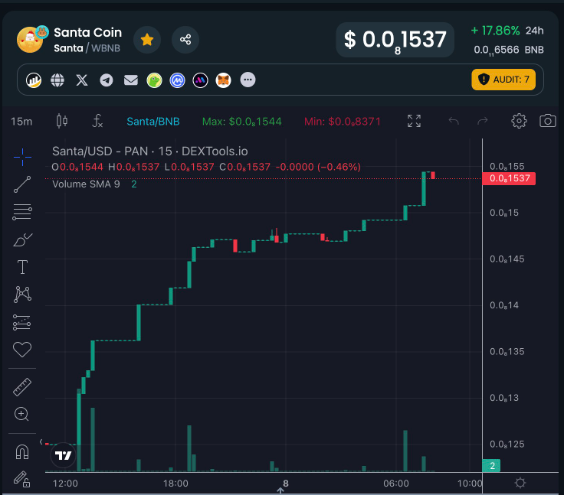Click the $ 0.0₈1537 price display
564x495 pixels.
pyautogui.click(x=395, y=40)
